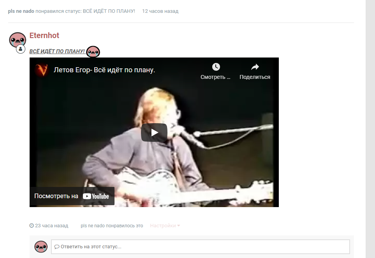Screen dimensions: 375x258
Task: Click the clock icon beside 23 часа назад
Action: click(32, 225)
